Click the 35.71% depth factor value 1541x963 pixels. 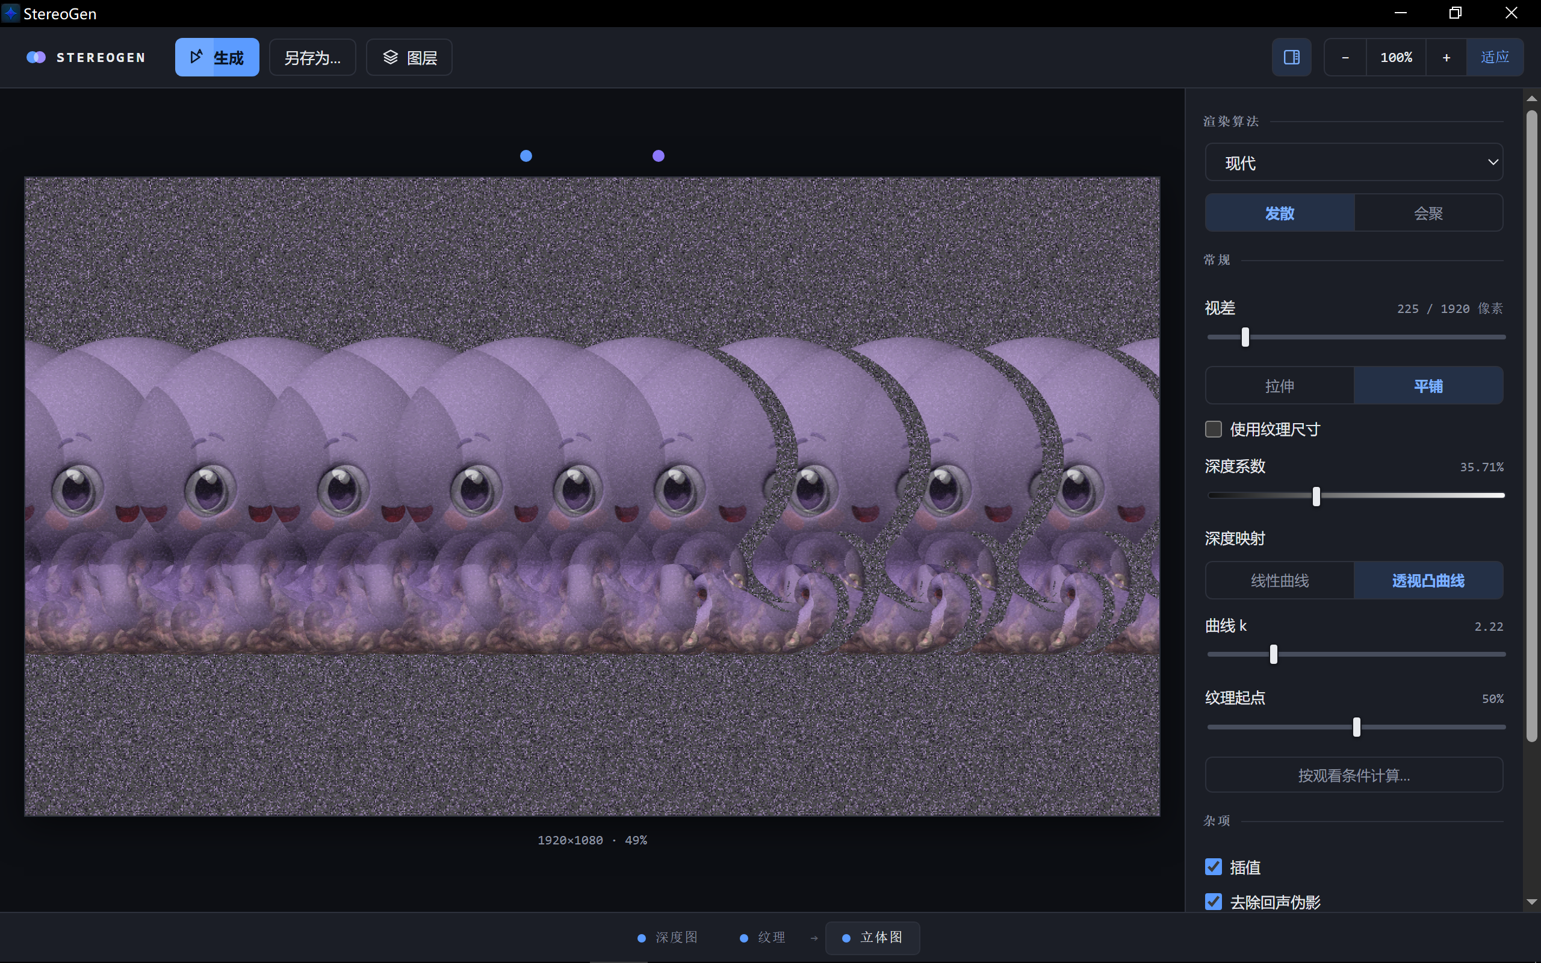click(x=1482, y=468)
